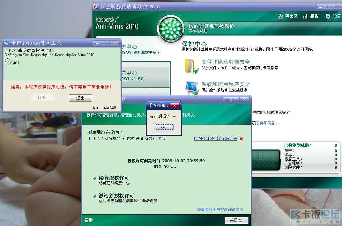Click the install path C:\Program Files\Kaspersky Lab text
Screen dimensions: 342x226
click(49, 55)
